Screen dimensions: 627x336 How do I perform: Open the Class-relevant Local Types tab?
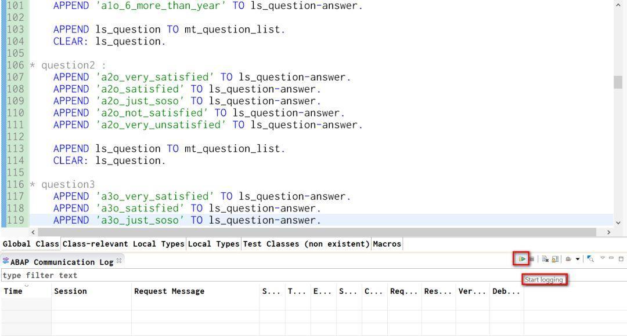[x=123, y=244]
